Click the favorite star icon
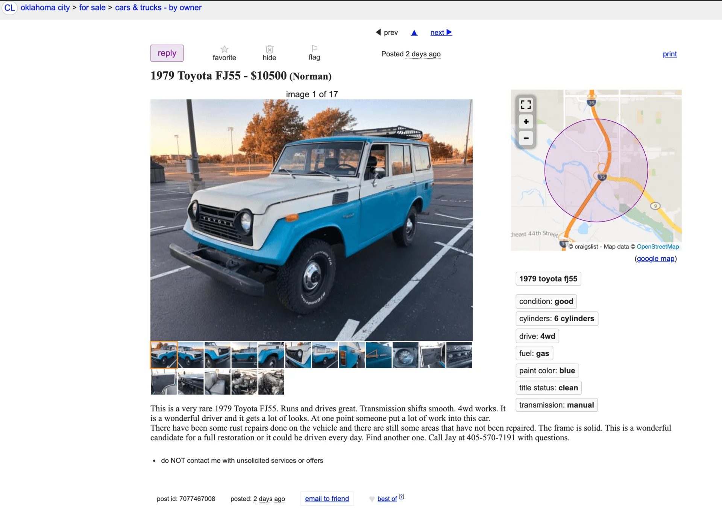 [x=224, y=49]
